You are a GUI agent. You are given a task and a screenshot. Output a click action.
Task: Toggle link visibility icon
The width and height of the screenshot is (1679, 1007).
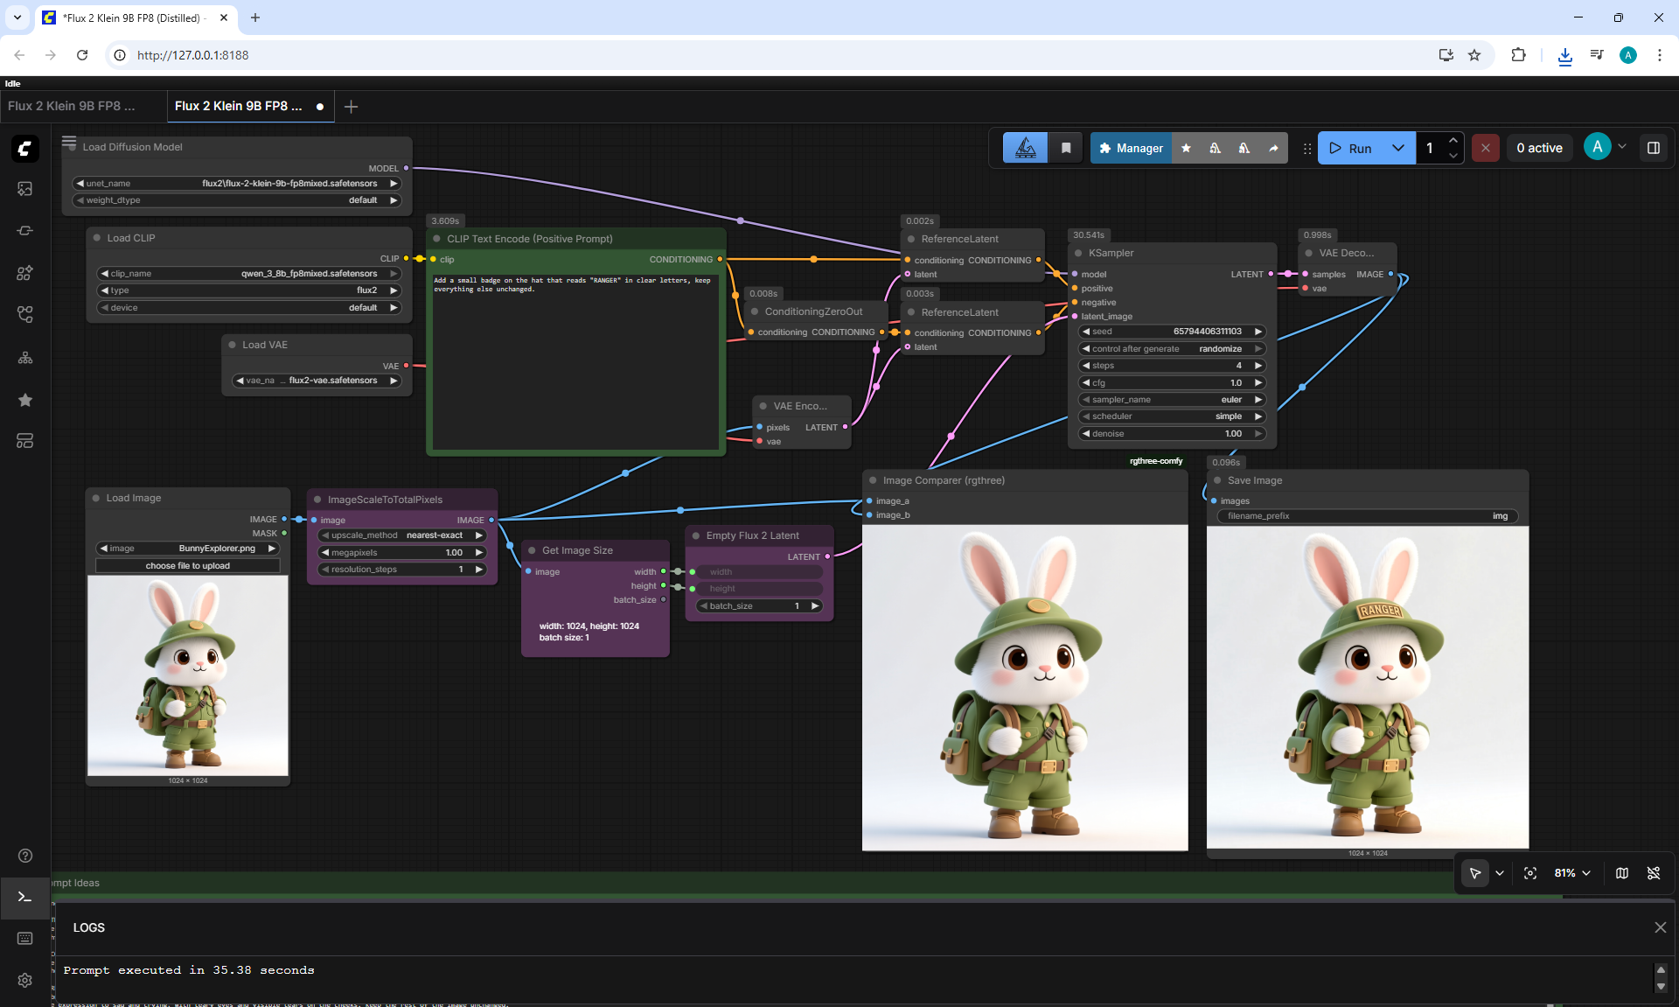pyautogui.click(x=1654, y=873)
